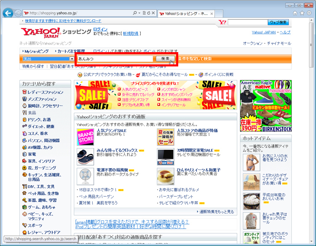Open the IE9 無料ダウンロード link
The image size is (316, 246).
click(63, 21)
